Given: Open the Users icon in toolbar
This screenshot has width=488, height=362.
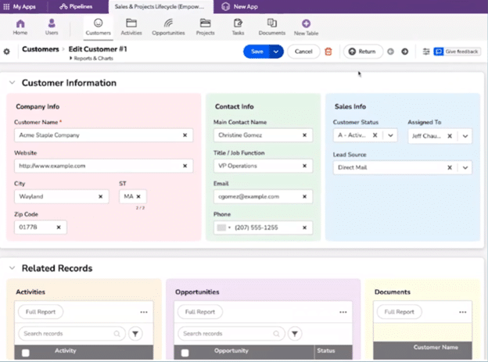Looking at the screenshot, I should [x=52, y=23].
